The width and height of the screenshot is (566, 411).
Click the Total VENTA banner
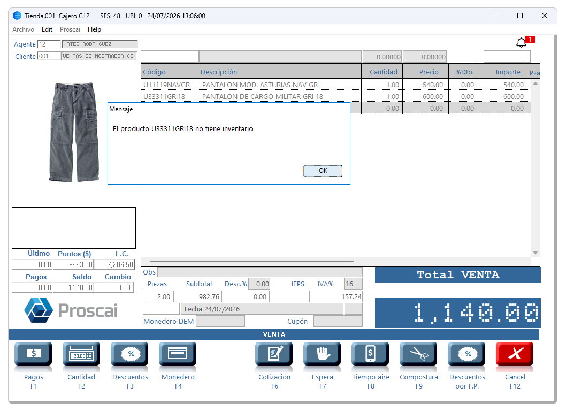(458, 275)
